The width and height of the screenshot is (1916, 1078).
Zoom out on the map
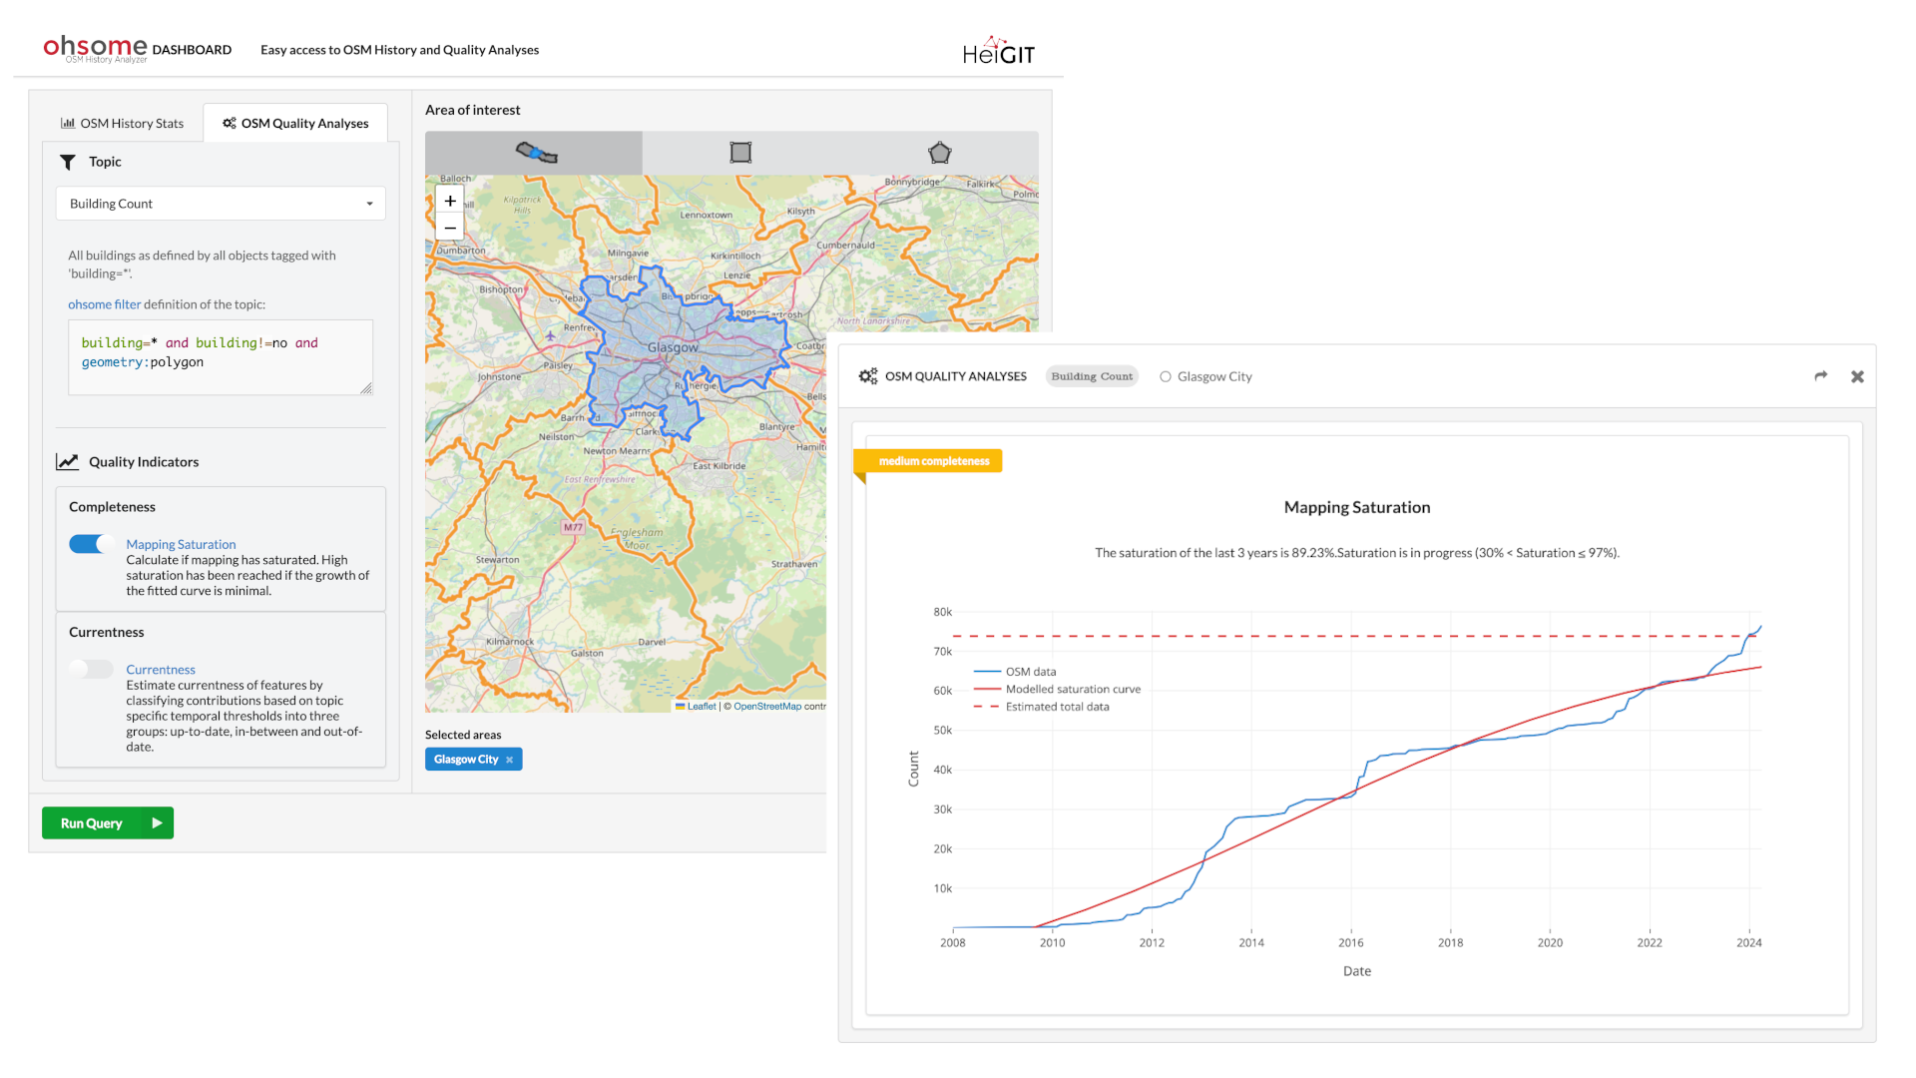point(450,228)
